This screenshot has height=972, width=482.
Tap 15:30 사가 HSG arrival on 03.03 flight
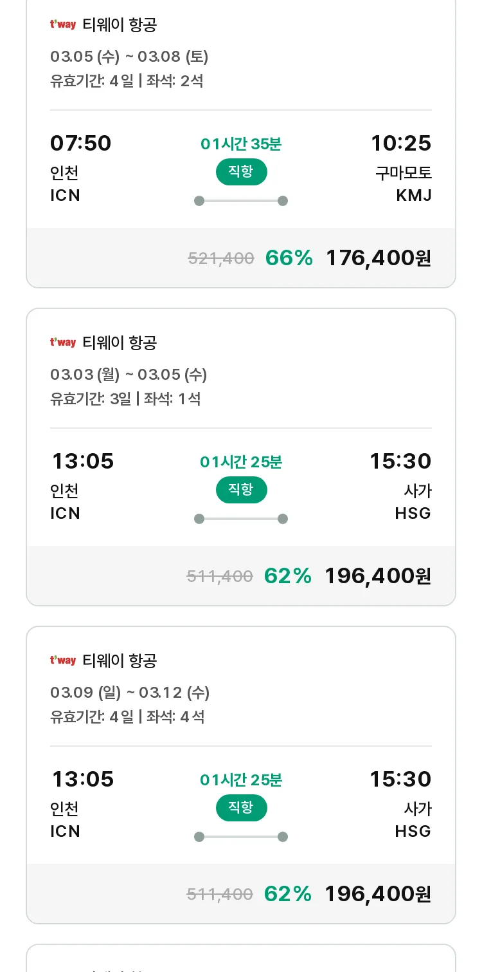coord(400,485)
